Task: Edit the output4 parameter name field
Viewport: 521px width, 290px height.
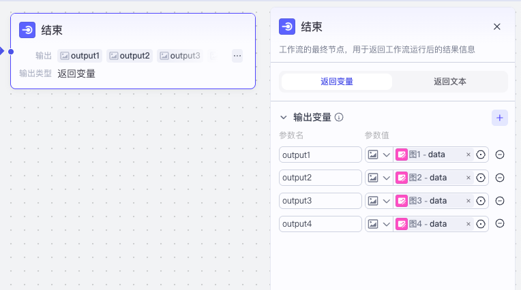Action: pos(321,224)
